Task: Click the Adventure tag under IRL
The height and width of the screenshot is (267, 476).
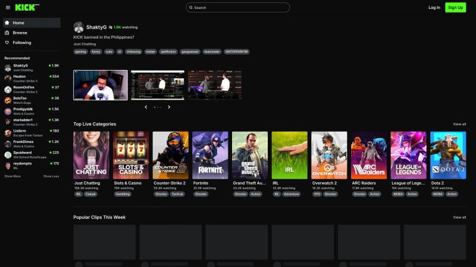Action: click(x=292, y=194)
